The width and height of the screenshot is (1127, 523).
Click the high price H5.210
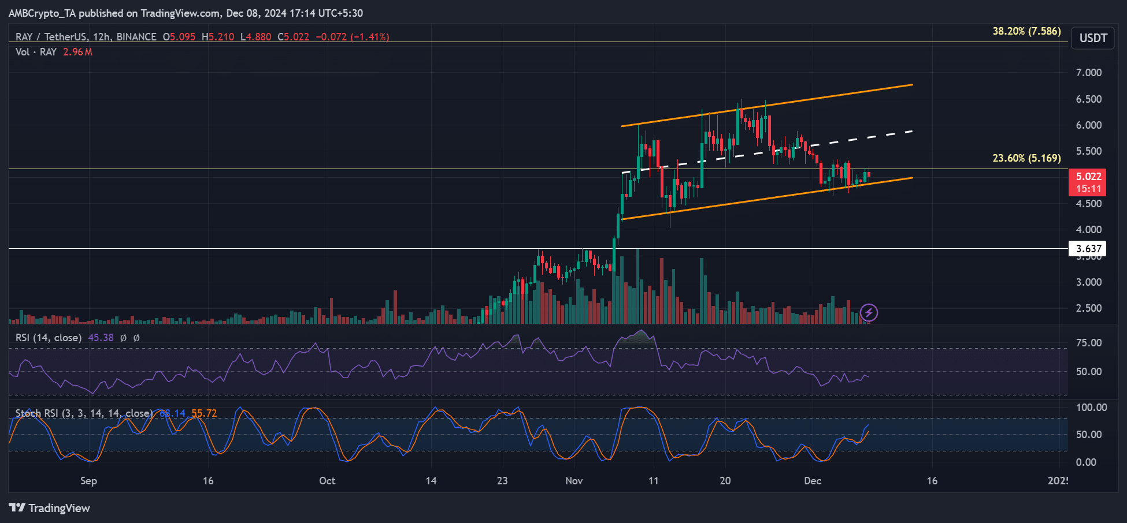(x=218, y=37)
